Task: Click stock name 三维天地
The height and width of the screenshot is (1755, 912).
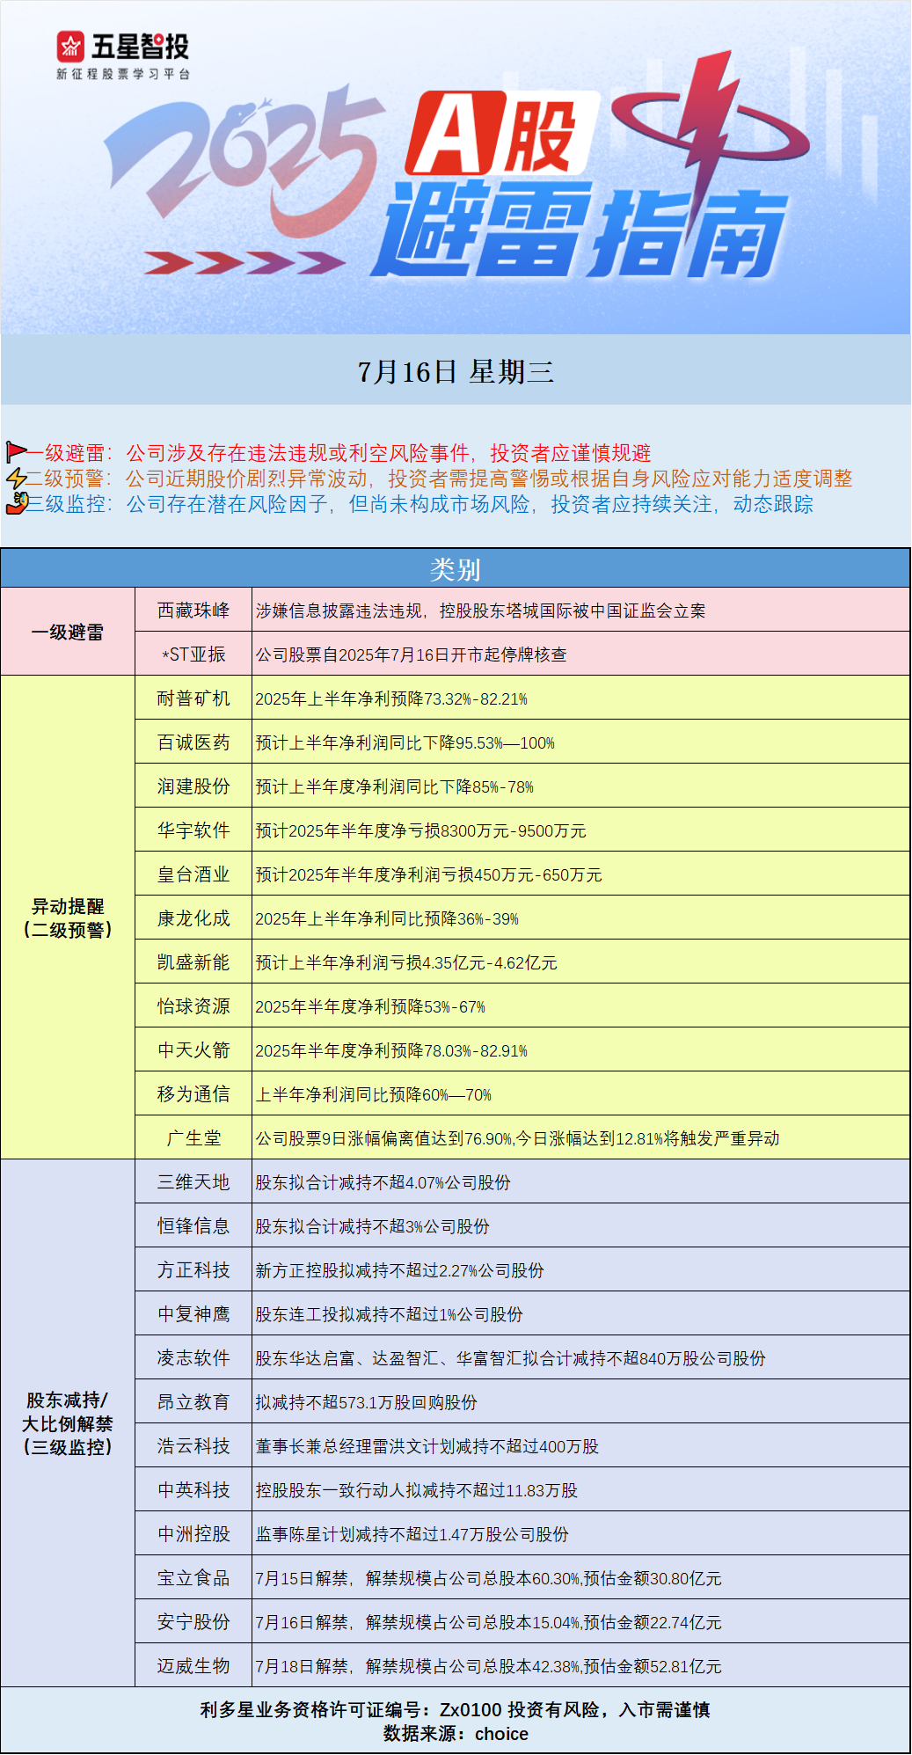Action: (x=193, y=1182)
